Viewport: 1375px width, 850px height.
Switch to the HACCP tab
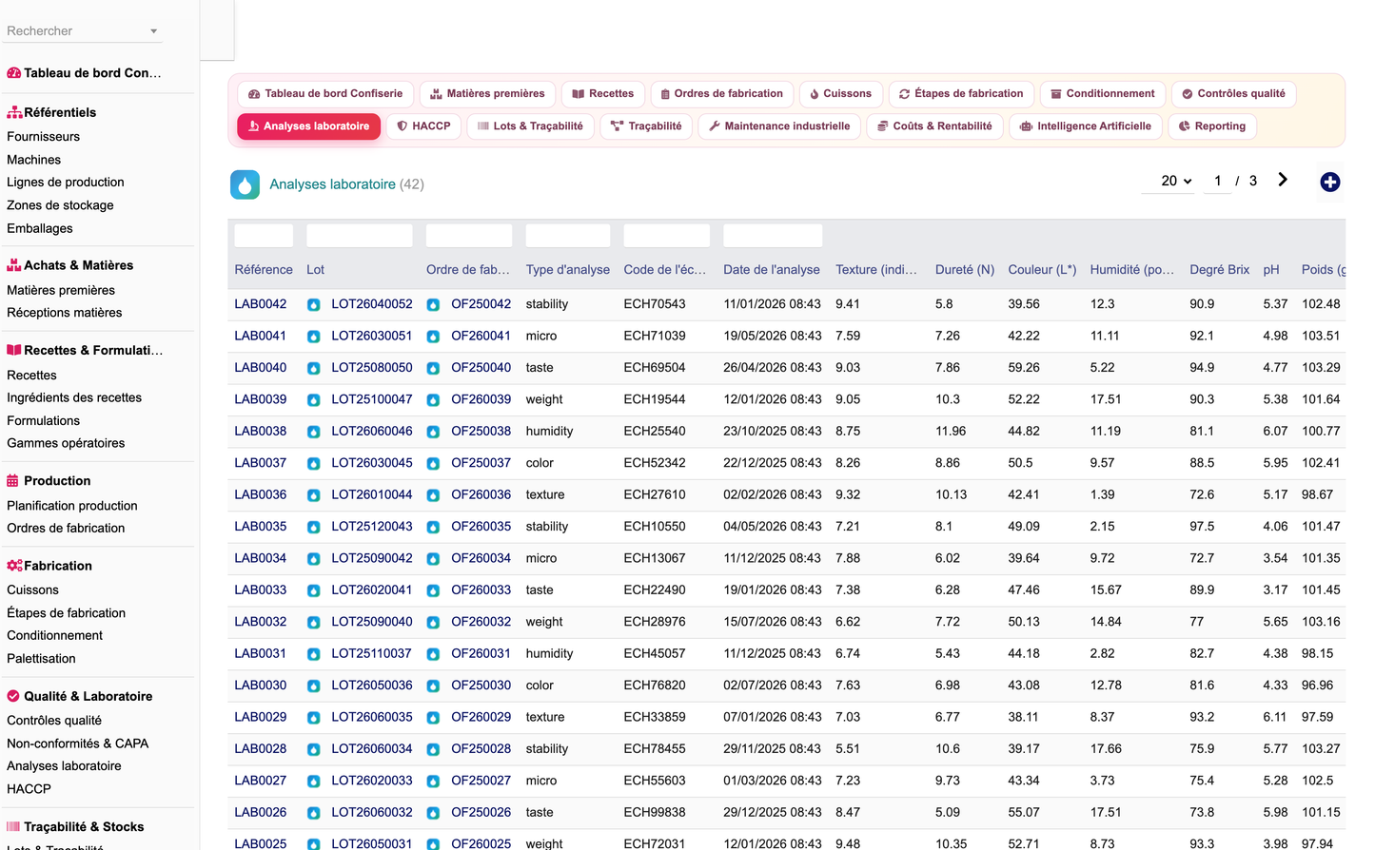click(x=423, y=126)
